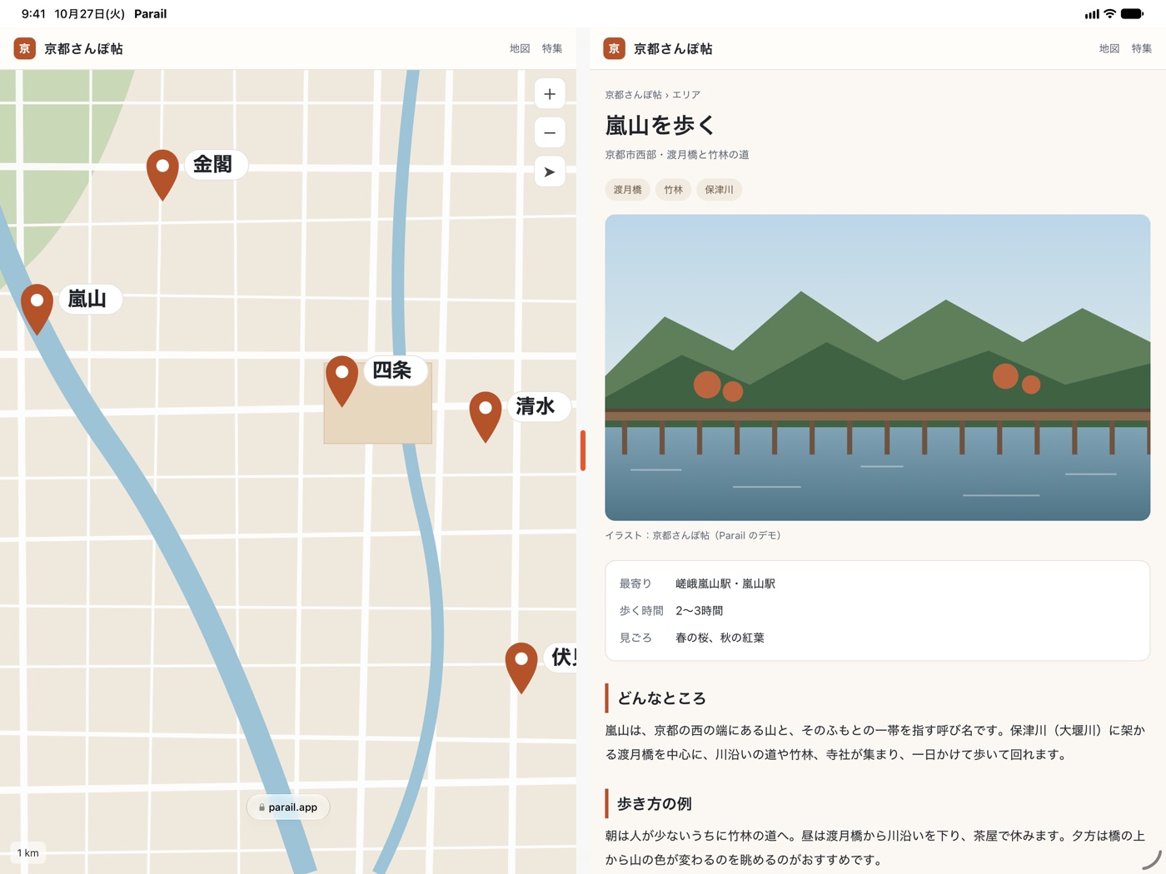Open 地図 in the left pane header
The height and width of the screenshot is (874, 1166).
[x=520, y=48]
